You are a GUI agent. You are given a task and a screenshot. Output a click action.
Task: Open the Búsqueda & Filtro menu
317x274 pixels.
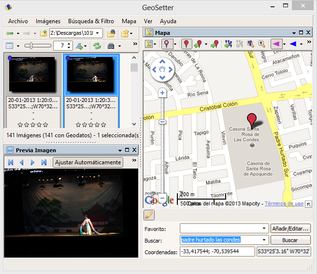click(91, 21)
